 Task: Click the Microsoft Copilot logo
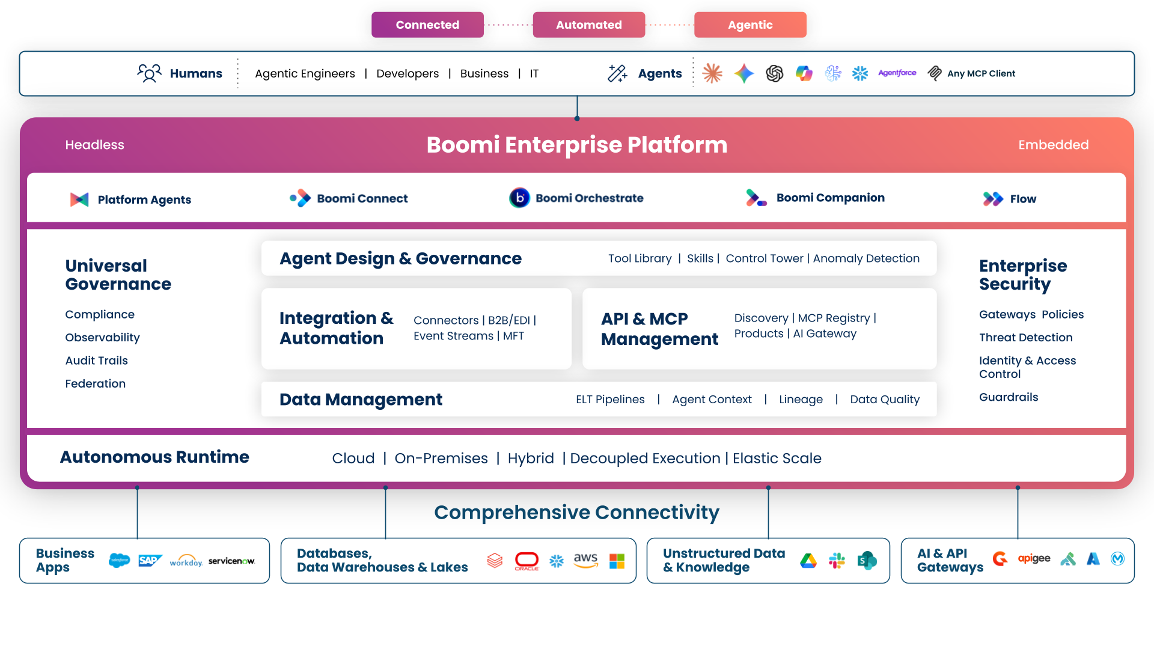(x=804, y=73)
